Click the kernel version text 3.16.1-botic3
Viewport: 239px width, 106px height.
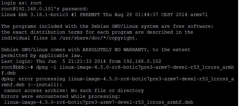pyautogui.click(x=49, y=15)
